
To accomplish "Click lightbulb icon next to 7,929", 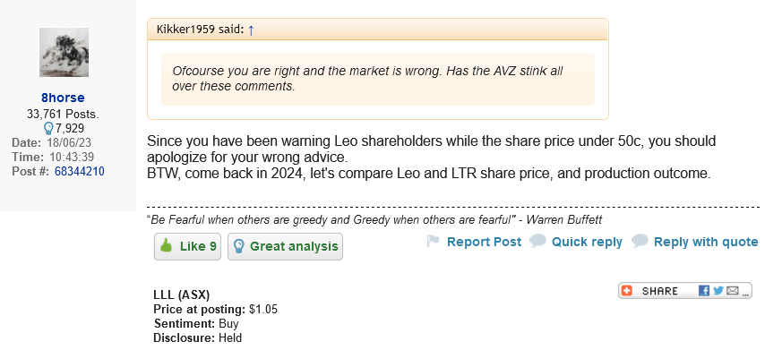I will 48,129.
